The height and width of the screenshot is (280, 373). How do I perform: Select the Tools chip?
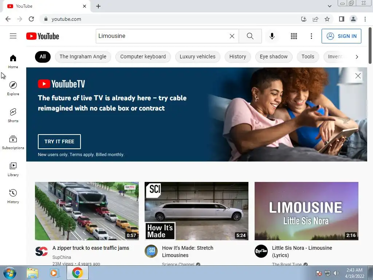tap(308, 57)
